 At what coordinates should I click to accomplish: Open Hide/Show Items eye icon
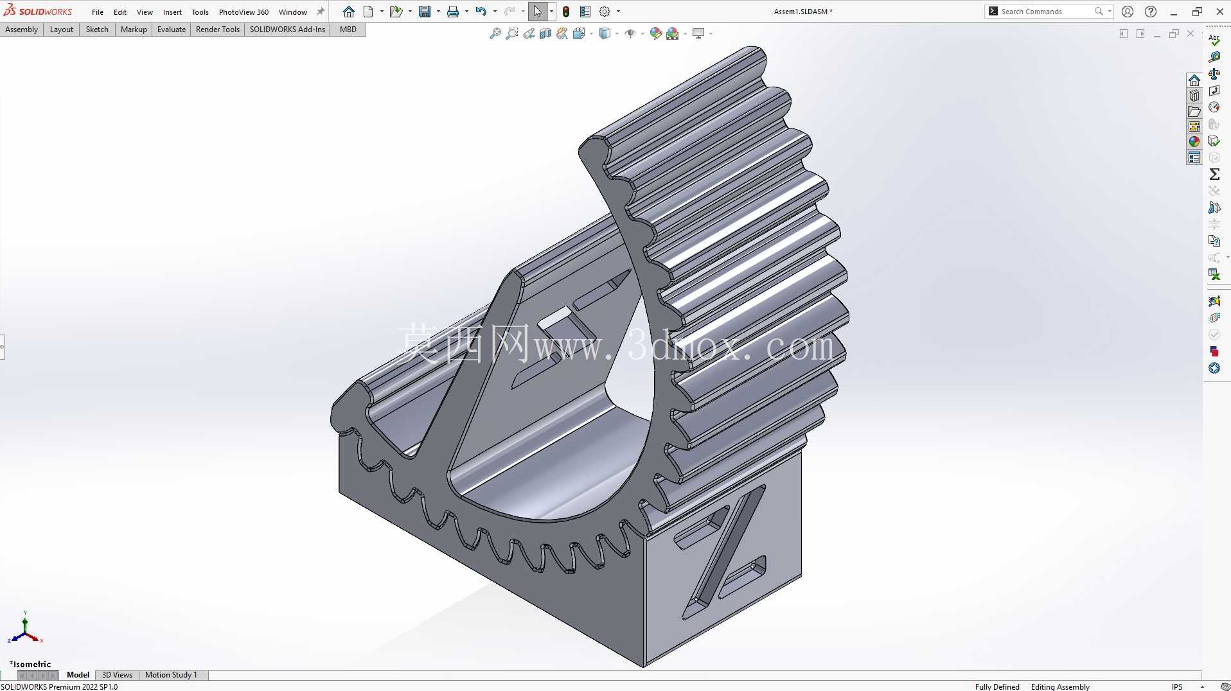630,33
